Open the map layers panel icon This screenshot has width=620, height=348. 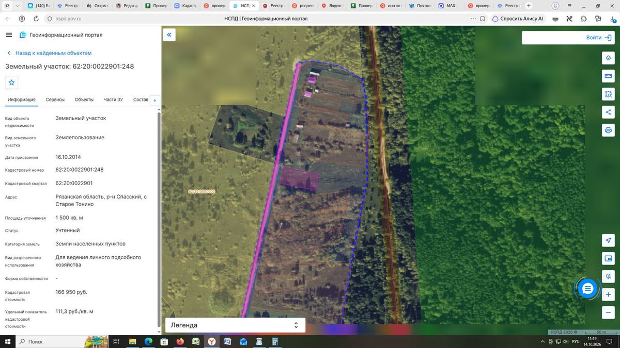click(608, 58)
